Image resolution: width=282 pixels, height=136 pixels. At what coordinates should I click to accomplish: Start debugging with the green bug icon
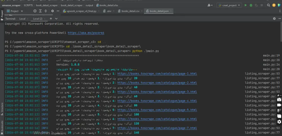[x=251, y=5]
